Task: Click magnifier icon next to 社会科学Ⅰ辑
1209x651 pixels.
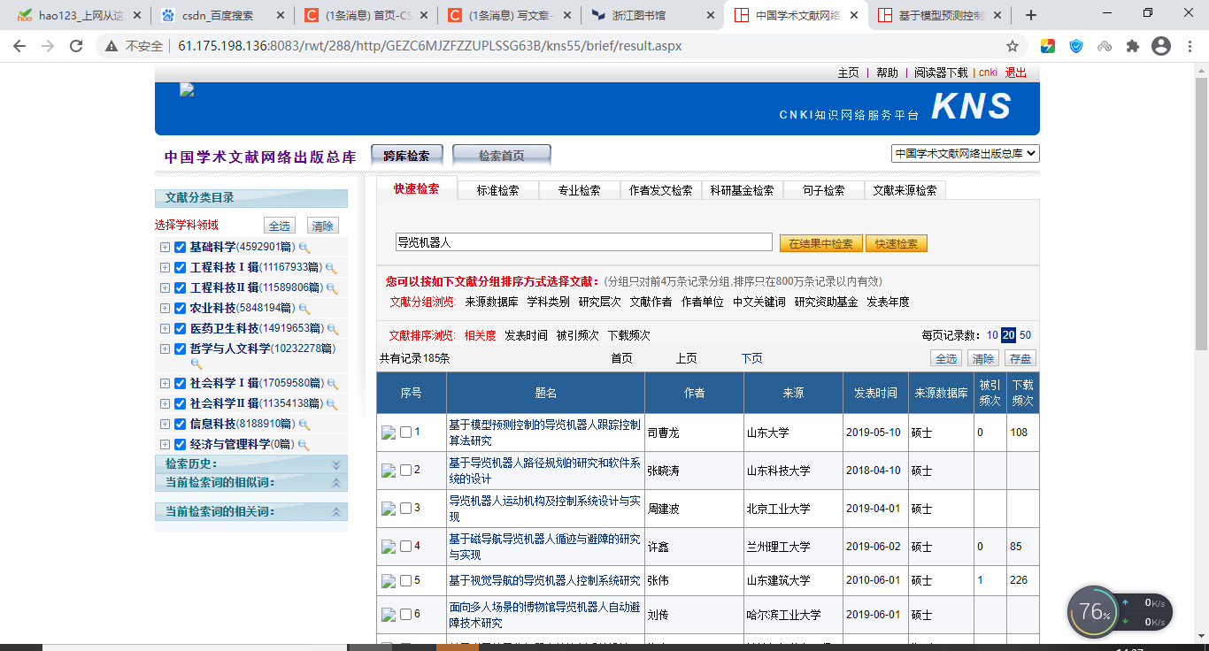Action: (x=332, y=384)
